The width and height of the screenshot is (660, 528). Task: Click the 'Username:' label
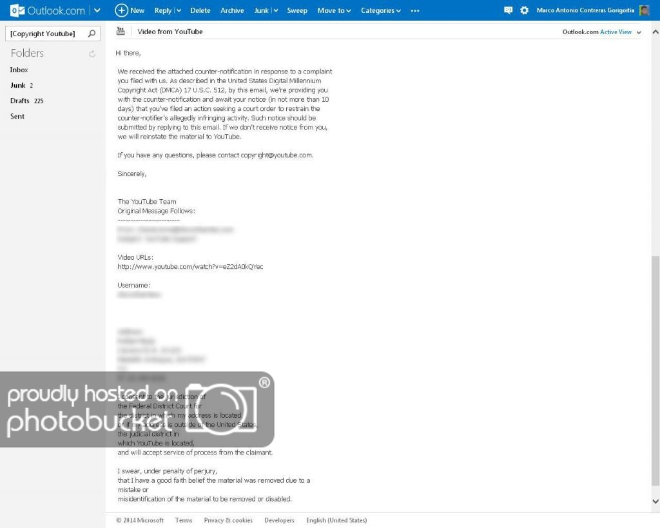pyautogui.click(x=133, y=285)
